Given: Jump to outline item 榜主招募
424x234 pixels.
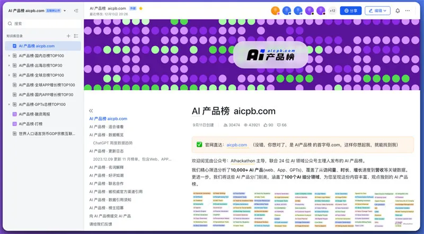Looking at the screenshot, I should (x=107, y=208).
